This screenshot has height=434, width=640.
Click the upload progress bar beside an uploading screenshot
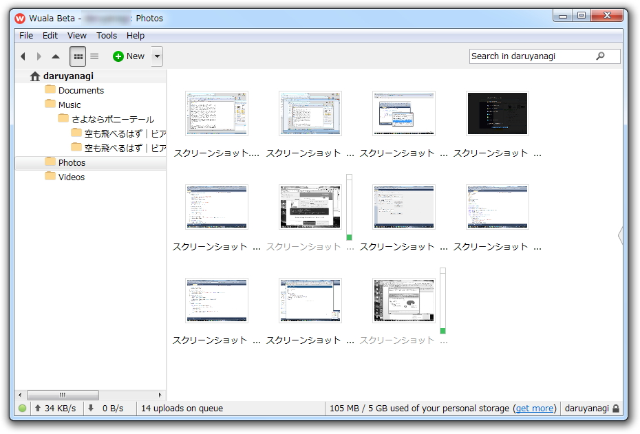350,206
